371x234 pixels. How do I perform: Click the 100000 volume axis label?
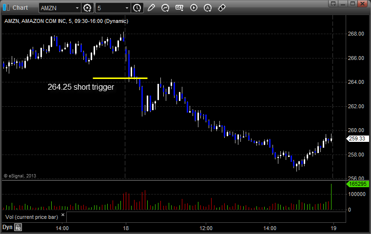(357, 194)
